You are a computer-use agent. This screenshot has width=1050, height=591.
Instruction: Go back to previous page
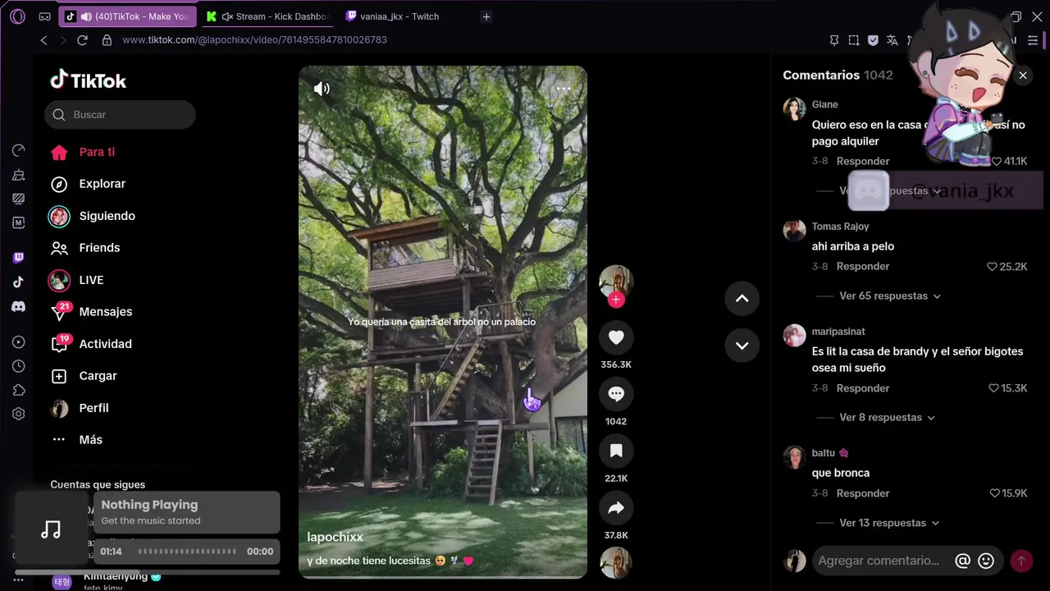(x=44, y=40)
